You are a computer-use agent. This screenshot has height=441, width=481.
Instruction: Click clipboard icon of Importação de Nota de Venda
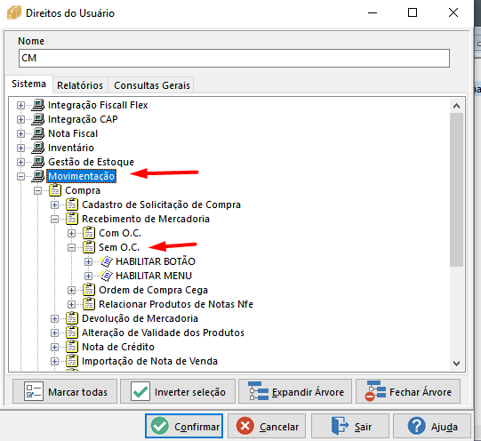click(x=72, y=361)
